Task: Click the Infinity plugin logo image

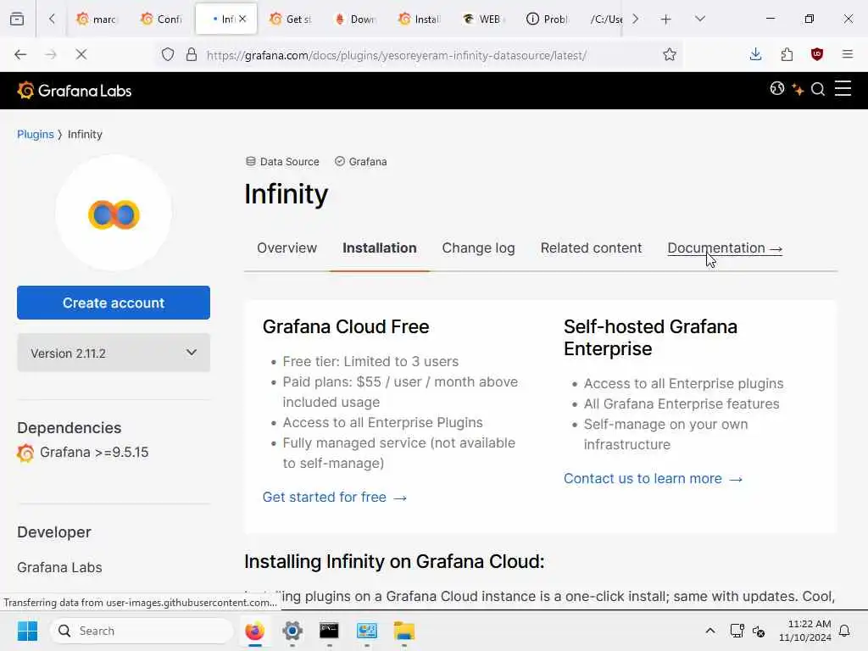Action: coord(114,214)
